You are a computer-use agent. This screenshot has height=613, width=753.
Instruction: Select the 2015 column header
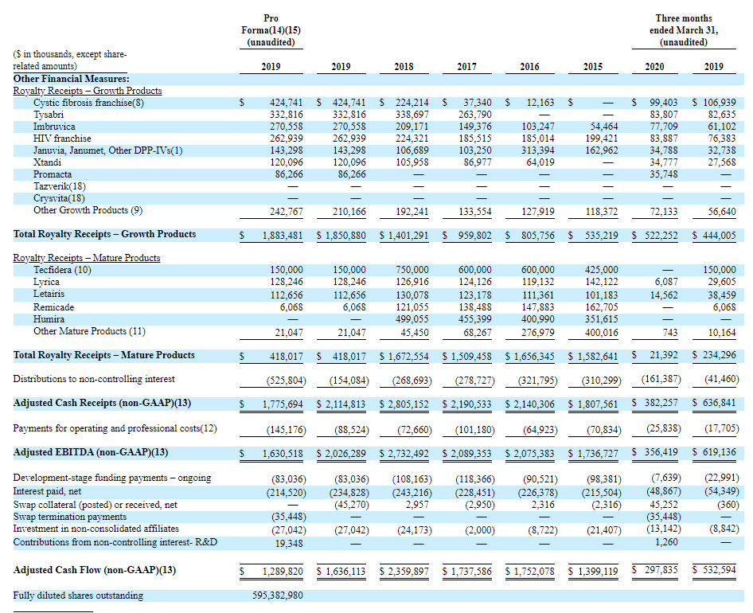click(x=592, y=67)
